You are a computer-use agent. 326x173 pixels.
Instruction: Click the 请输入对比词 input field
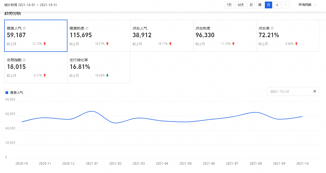(289, 91)
